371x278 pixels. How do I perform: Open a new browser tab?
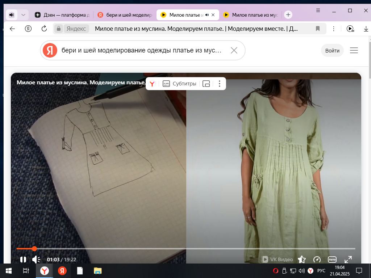pos(288,15)
